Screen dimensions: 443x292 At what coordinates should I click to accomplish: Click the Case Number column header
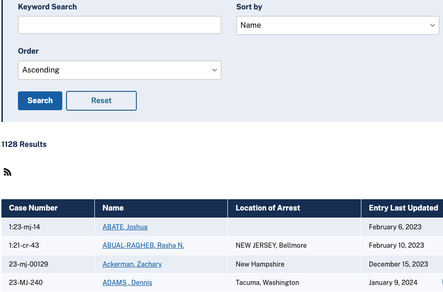[48, 208]
